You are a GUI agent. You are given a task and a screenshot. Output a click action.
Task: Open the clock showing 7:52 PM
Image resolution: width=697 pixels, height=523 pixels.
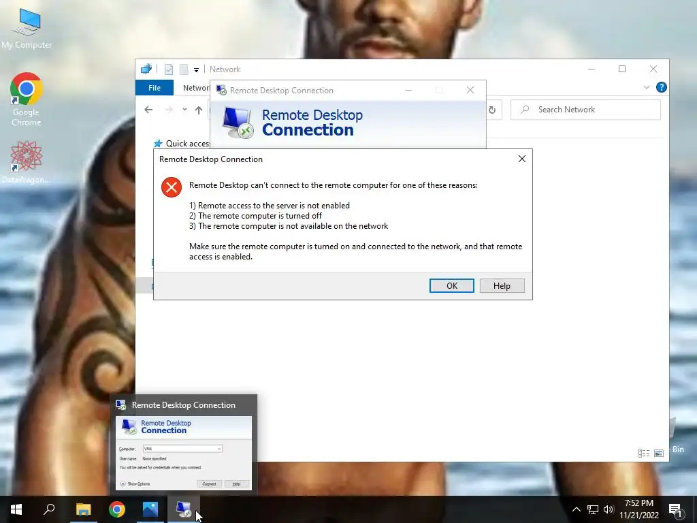pyautogui.click(x=638, y=509)
